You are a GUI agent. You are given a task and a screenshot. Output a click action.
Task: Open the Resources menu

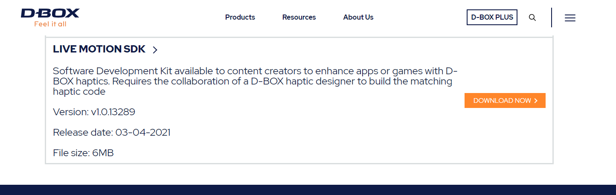click(299, 17)
